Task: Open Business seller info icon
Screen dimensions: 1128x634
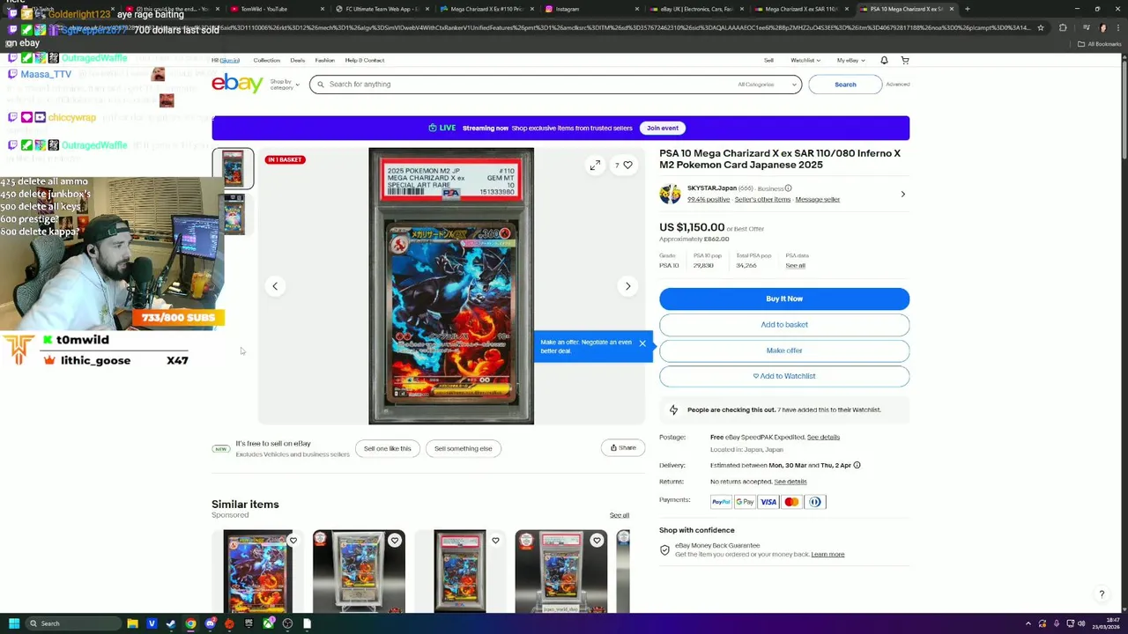Action: [x=788, y=188]
